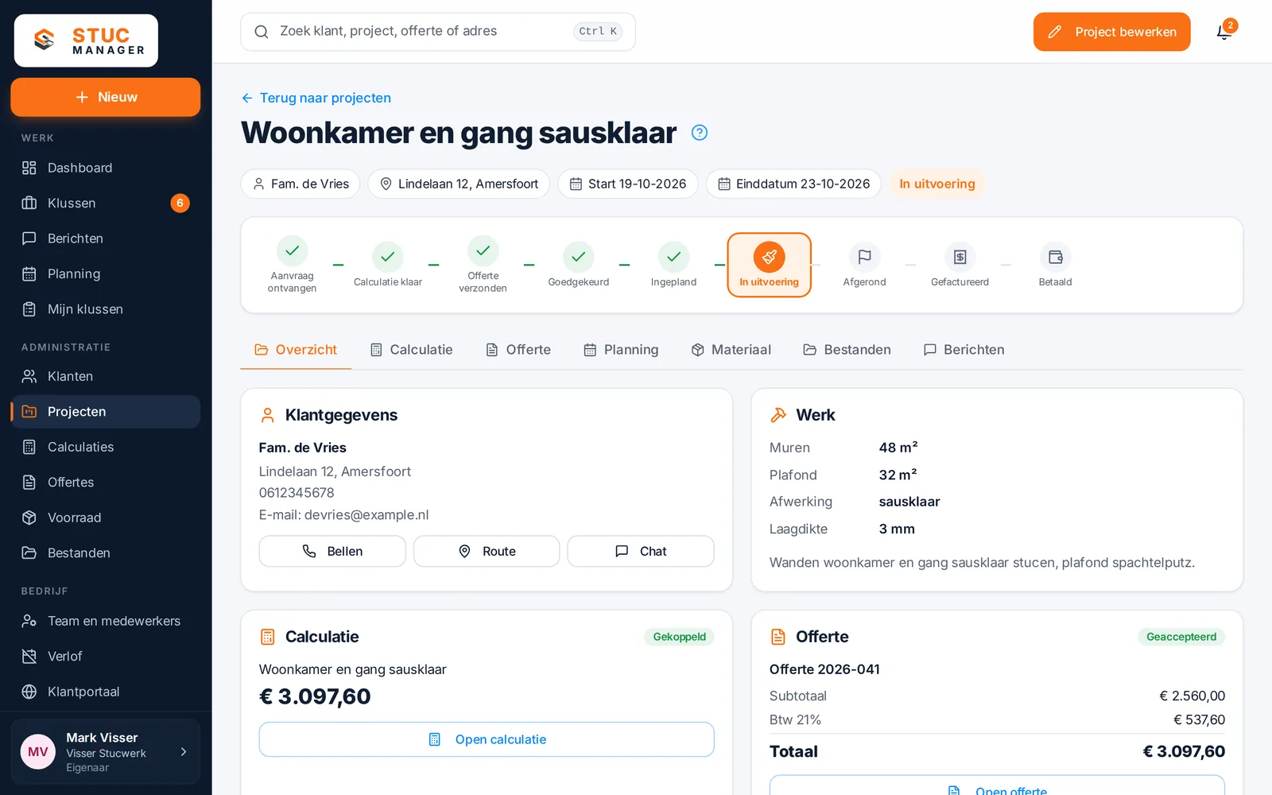Image resolution: width=1272 pixels, height=795 pixels.
Task: Switch to the Calculatie tab
Action: pos(412,350)
